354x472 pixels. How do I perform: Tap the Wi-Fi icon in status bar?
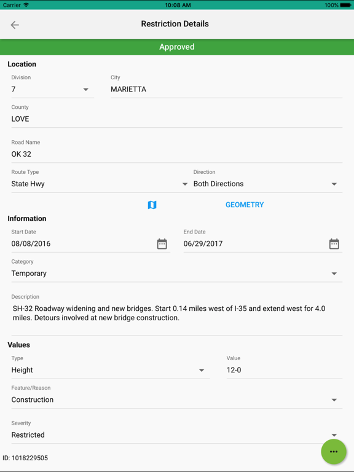[26, 5]
